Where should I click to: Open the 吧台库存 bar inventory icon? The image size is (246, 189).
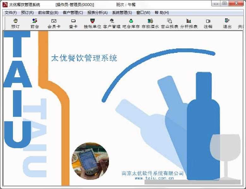131,23
